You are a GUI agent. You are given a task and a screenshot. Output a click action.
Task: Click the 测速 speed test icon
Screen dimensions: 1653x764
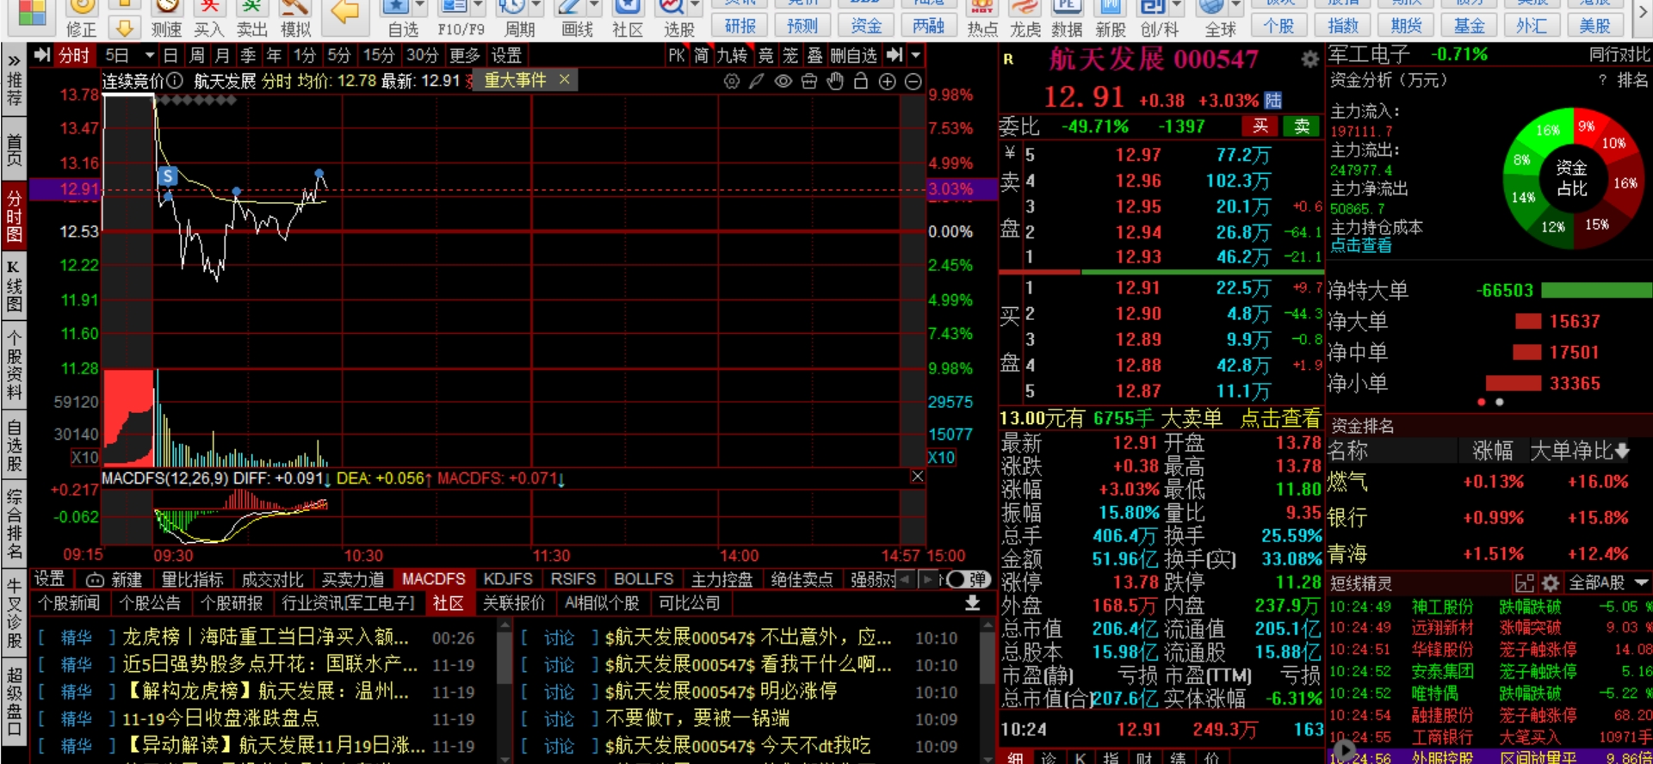[x=166, y=9]
